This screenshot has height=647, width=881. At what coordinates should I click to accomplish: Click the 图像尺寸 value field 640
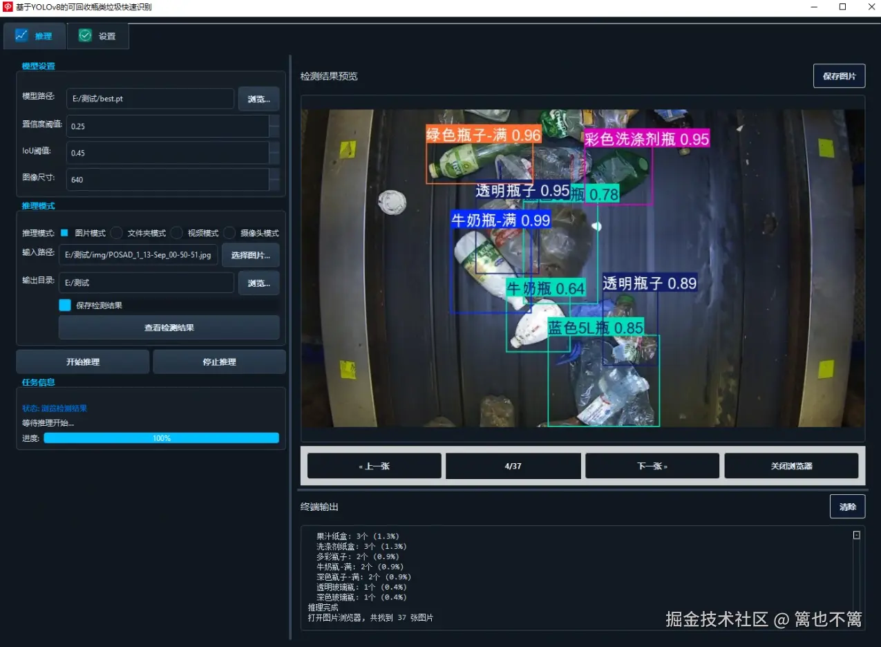tap(168, 180)
